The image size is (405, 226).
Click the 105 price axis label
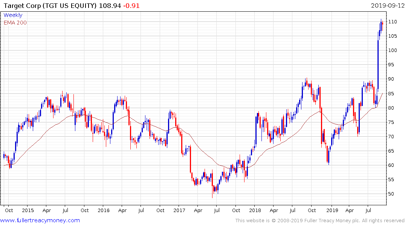pos(393,36)
